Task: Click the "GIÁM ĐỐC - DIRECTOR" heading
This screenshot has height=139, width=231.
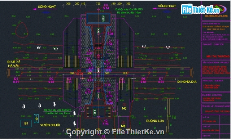Action: [x=213, y=44]
